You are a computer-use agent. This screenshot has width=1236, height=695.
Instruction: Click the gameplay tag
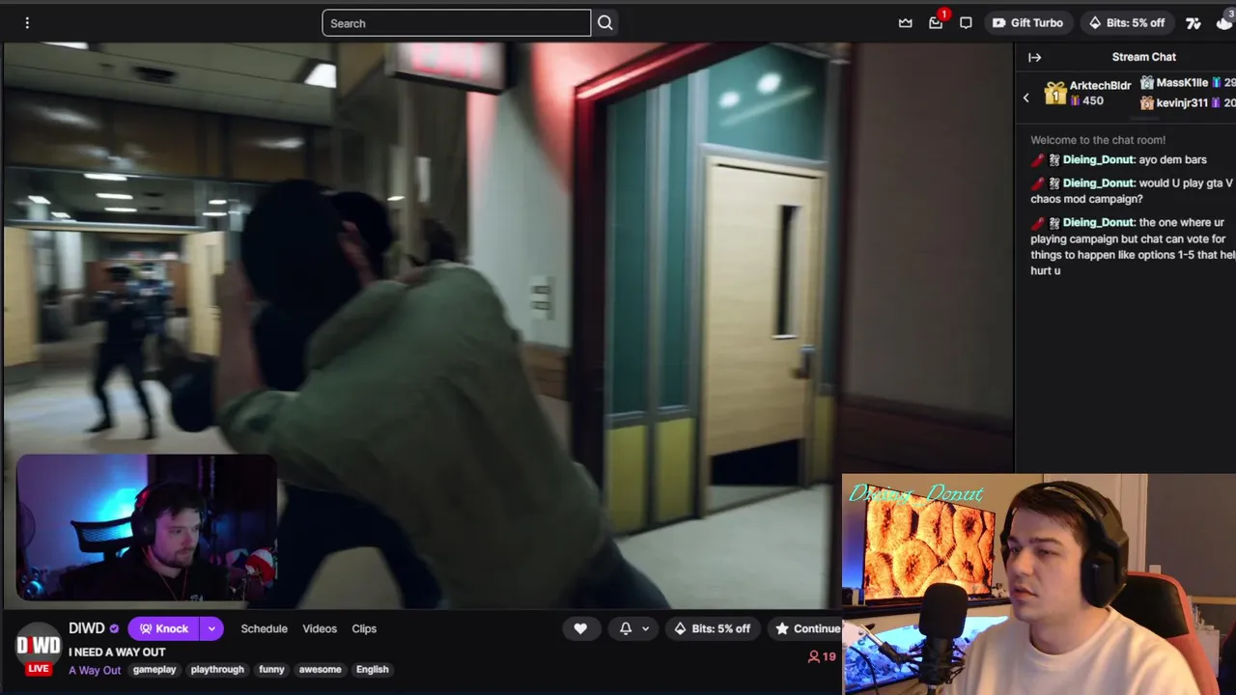pyautogui.click(x=154, y=669)
